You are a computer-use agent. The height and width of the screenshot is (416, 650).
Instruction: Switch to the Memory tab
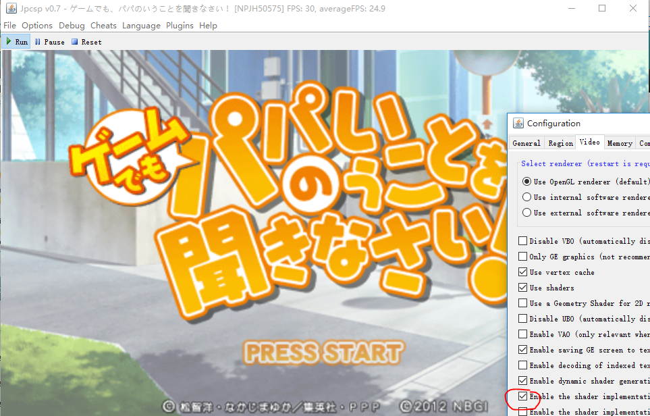tap(620, 143)
